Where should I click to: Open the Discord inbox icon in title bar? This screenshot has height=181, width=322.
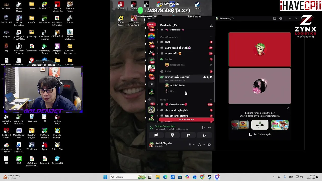click(x=275, y=18)
